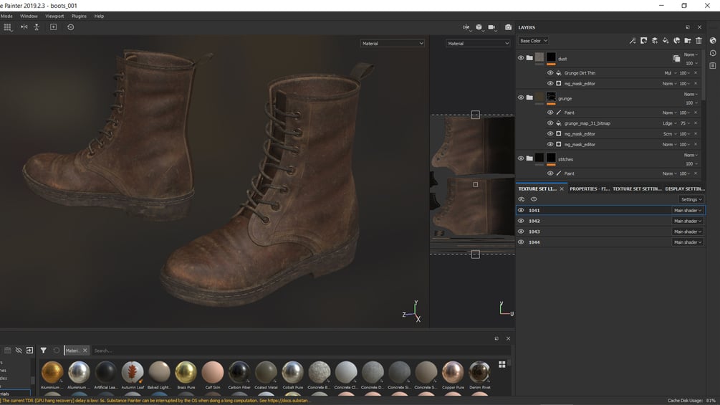The height and width of the screenshot is (405, 720).
Task: Add a new folder in Layers panel
Action: (688, 41)
